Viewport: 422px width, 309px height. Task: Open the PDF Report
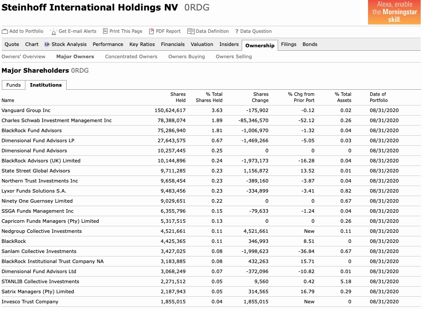pos(150,31)
